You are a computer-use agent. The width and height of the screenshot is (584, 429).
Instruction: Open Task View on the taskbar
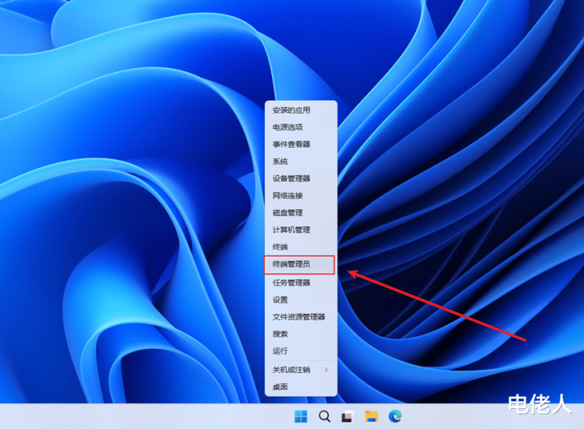click(x=348, y=416)
